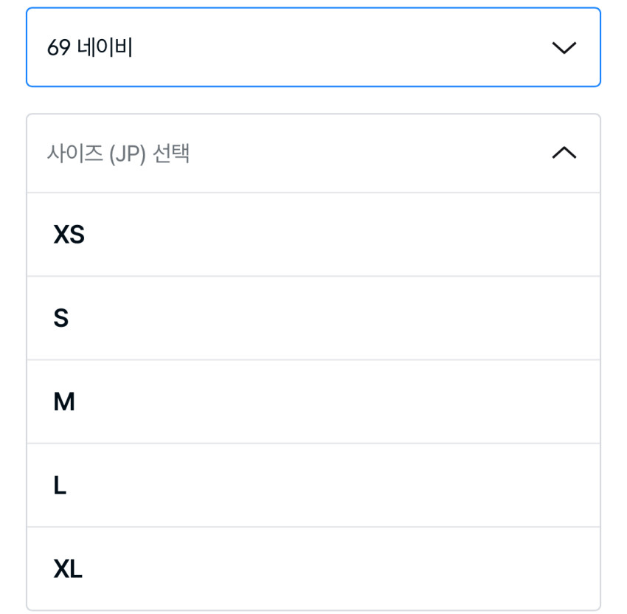627x614 pixels.
Task: Click the S size row
Action: (313, 318)
